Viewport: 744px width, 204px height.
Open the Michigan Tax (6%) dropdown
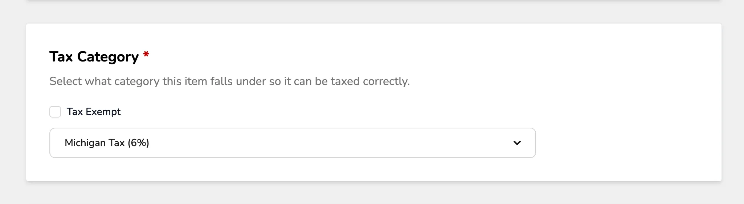point(293,143)
